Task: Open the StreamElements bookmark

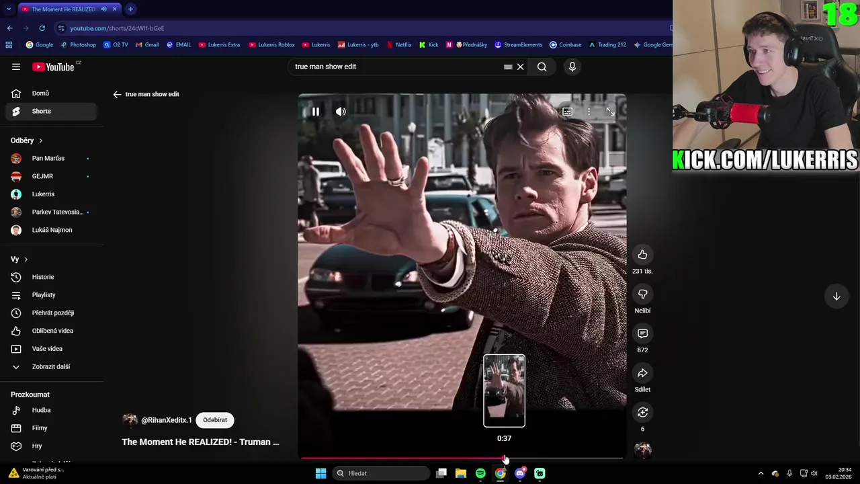Action: click(519, 45)
